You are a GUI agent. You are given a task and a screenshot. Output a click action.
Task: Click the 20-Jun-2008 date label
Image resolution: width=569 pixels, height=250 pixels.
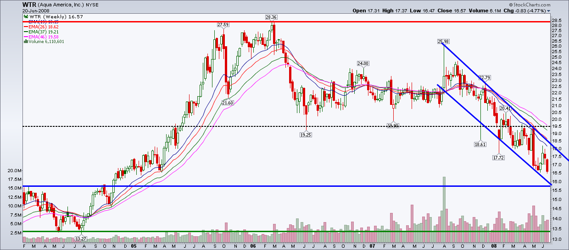tap(35, 11)
